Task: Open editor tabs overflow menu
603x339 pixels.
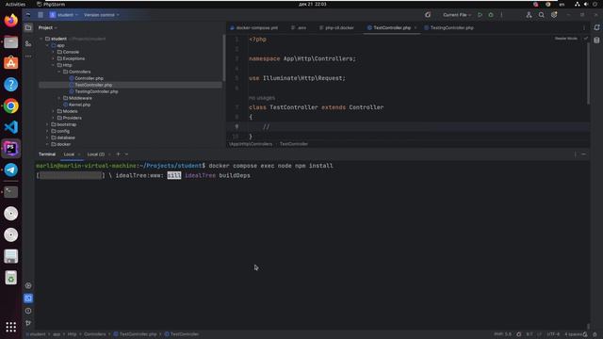Action: click(584, 27)
